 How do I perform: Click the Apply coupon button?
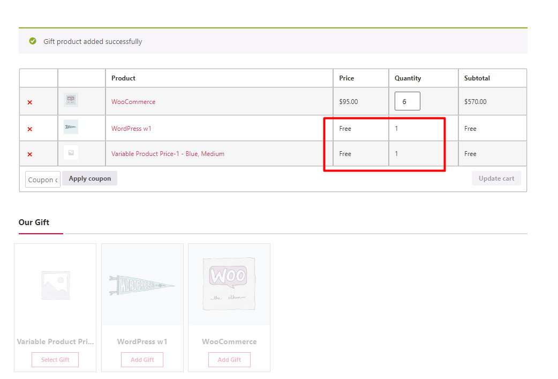tap(89, 179)
